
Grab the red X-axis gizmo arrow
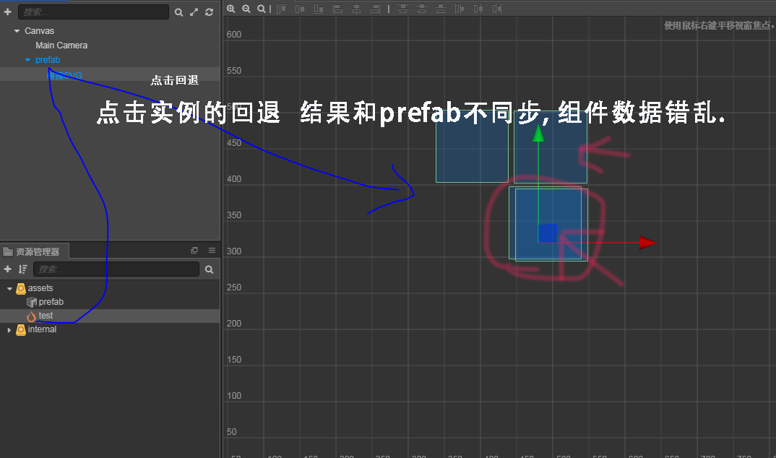pyautogui.click(x=647, y=242)
